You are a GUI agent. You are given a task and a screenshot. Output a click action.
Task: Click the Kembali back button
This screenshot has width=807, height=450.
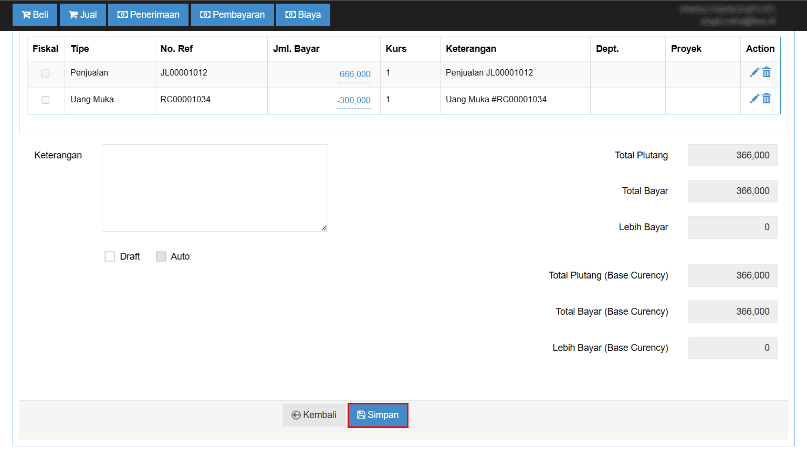point(314,415)
